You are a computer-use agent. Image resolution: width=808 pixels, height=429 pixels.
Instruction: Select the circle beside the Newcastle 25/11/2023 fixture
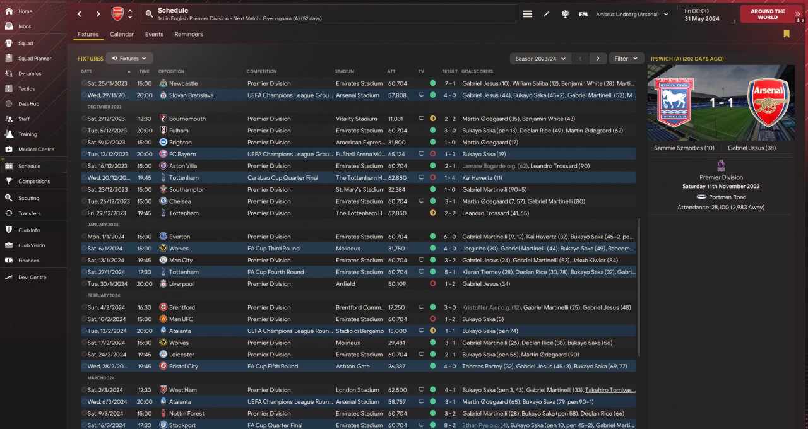tap(84, 83)
